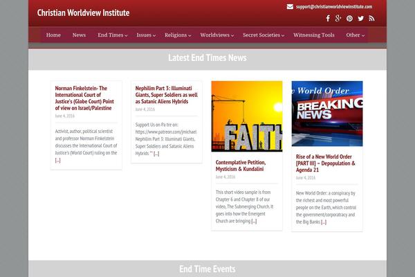This screenshot has height=277, width=415.
Task: Click the support email address link
Action: (x=334, y=7)
